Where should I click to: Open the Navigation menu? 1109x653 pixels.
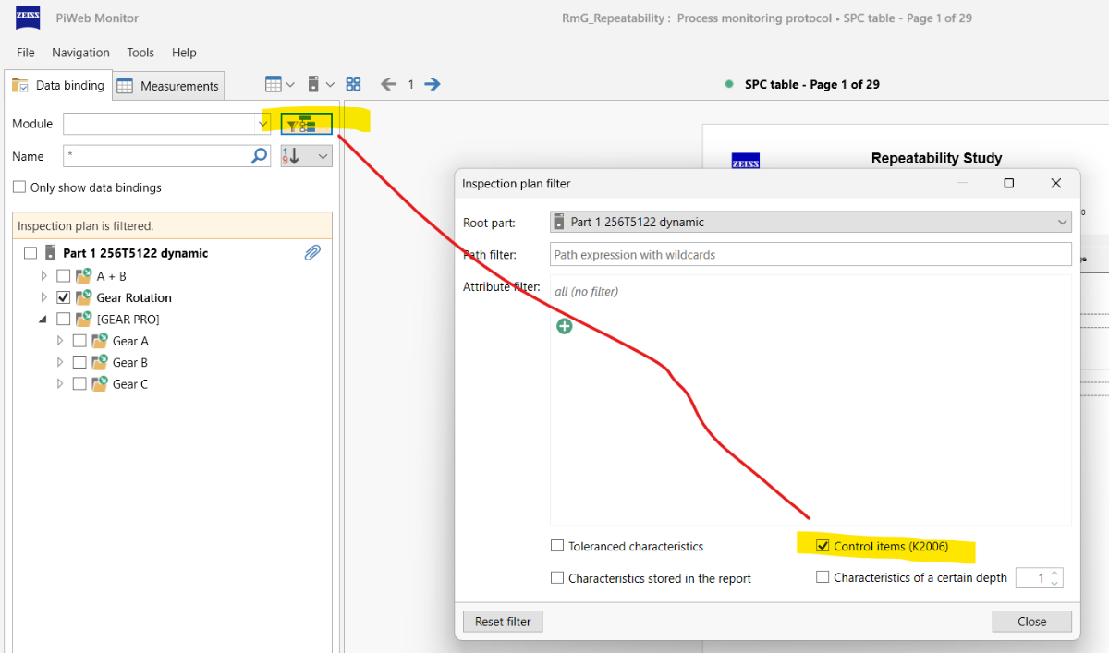(80, 53)
